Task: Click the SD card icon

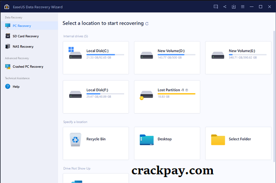Action: tap(8, 36)
